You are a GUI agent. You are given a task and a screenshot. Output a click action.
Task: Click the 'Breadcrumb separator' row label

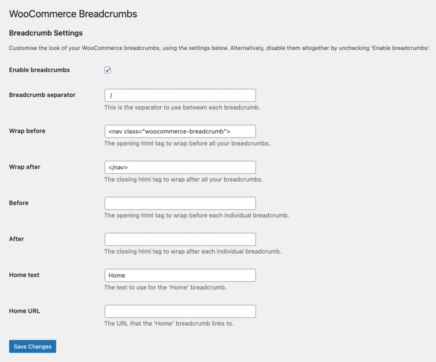pos(42,95)
